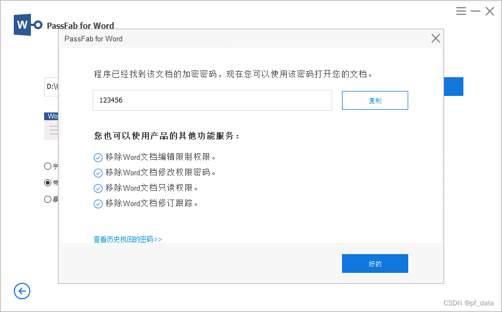Open the 查看历史找回的密码 link

click(128, 239)
